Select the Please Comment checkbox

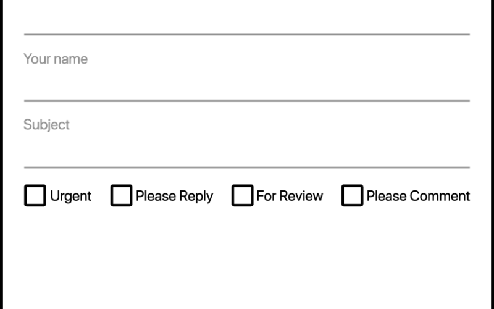(x=352, y=196)
